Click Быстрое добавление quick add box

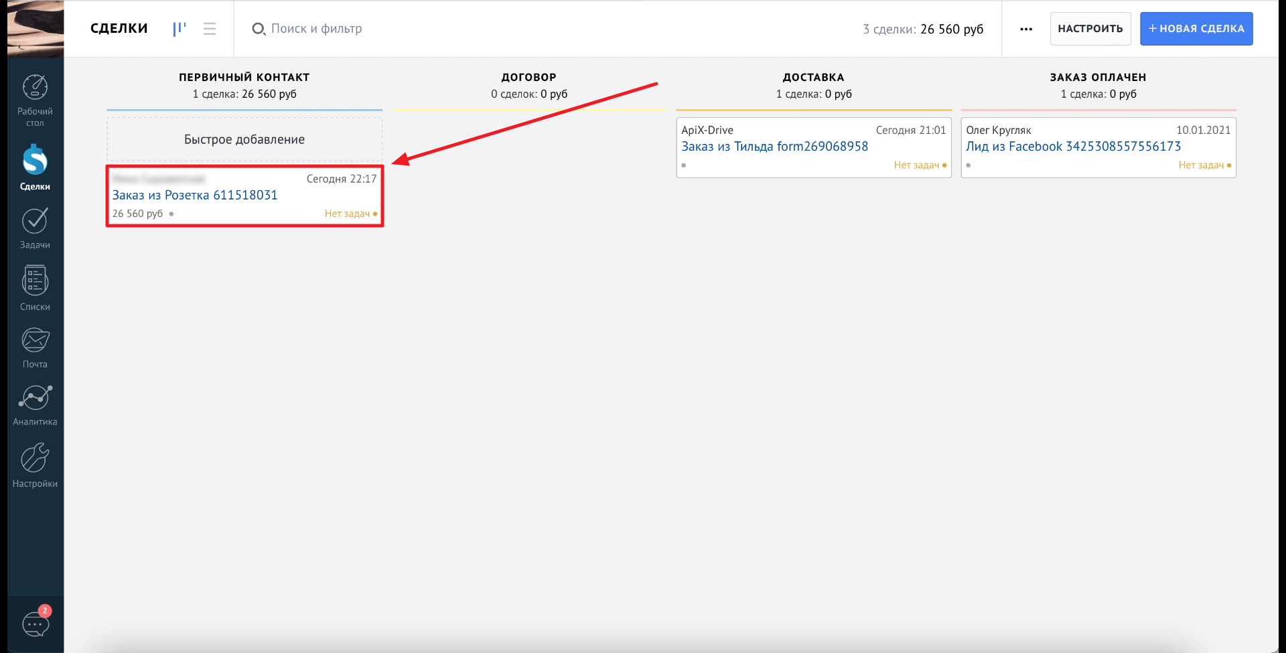(x=244, y=139)
